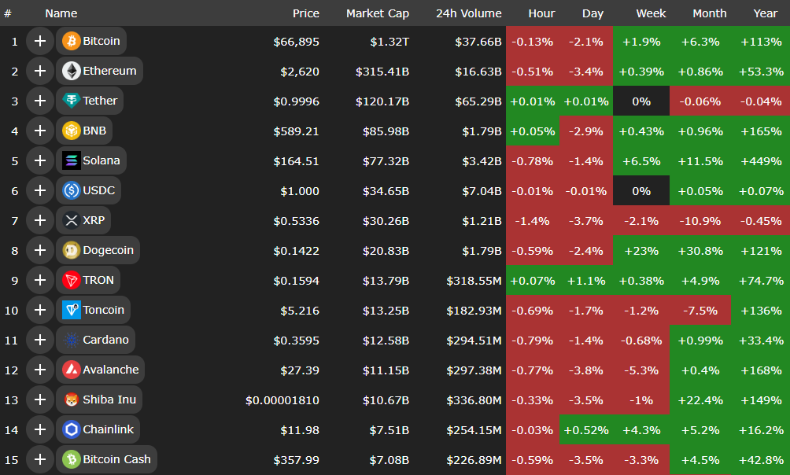Click the TRON logo icon
The width and height of the screenshot is (790, 475).
click(72, 280)
